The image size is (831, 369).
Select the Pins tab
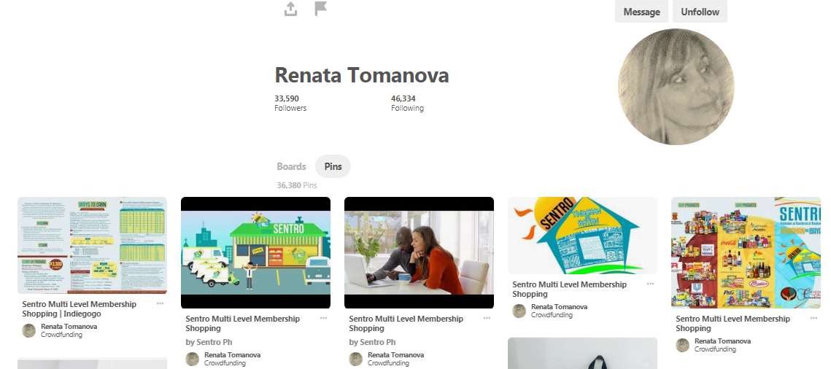(333, 166)
